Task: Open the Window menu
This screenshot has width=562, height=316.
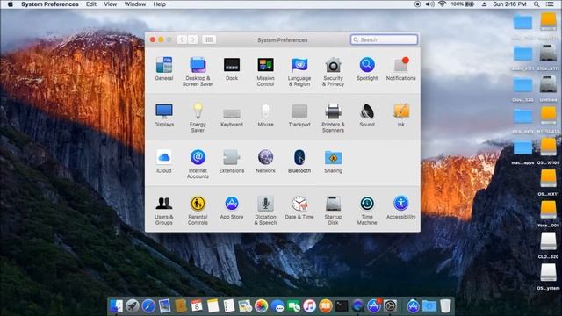Action: tap(134, 4)
